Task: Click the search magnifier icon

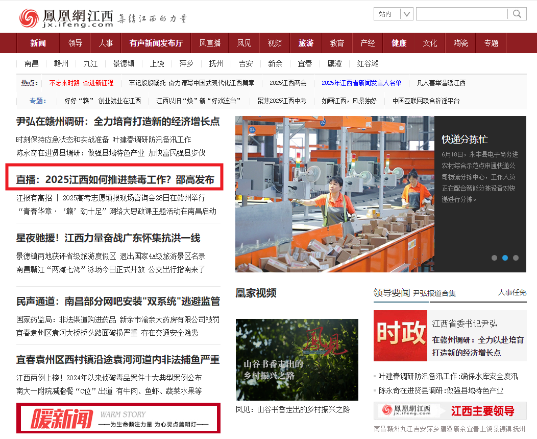Action: [x=517, y=14]
